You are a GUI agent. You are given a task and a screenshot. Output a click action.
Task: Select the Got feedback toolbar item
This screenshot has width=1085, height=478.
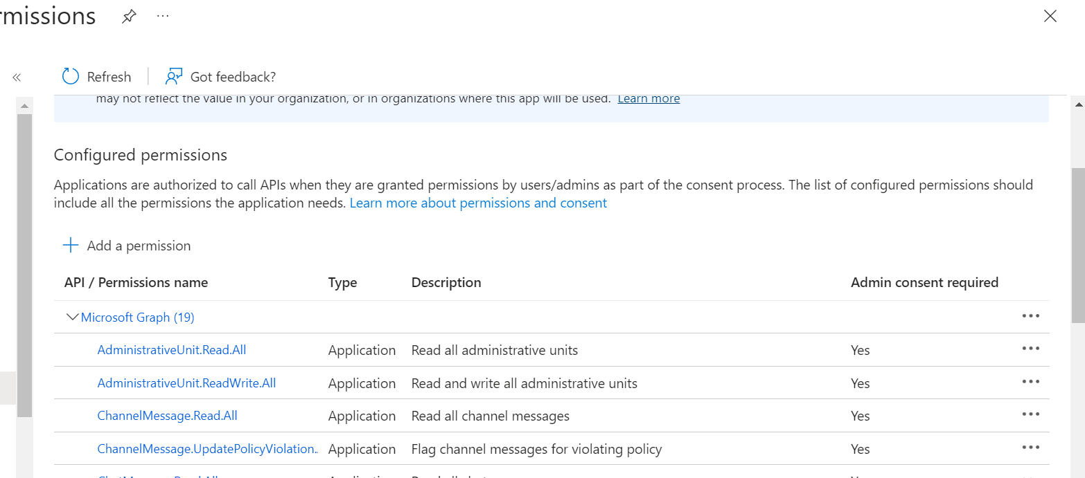220,76
